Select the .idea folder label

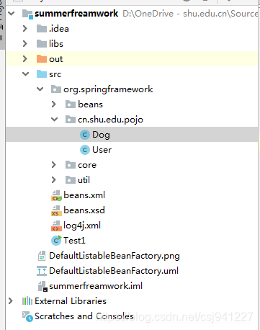[59, 29]
